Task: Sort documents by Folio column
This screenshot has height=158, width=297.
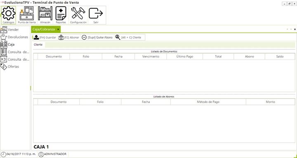Action: click(86, 57)
